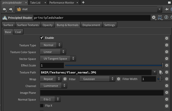
Task: Toggle the Flip X checkbox
Action: point(42,106)
